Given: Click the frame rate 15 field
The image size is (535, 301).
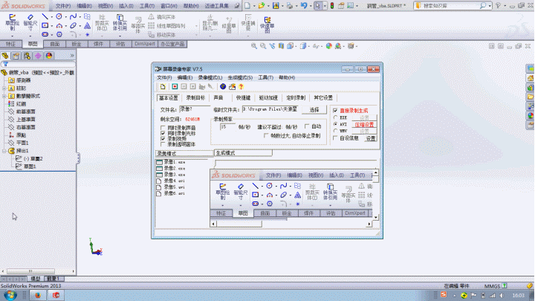Looking at the screenshot, I should point(227,126).
